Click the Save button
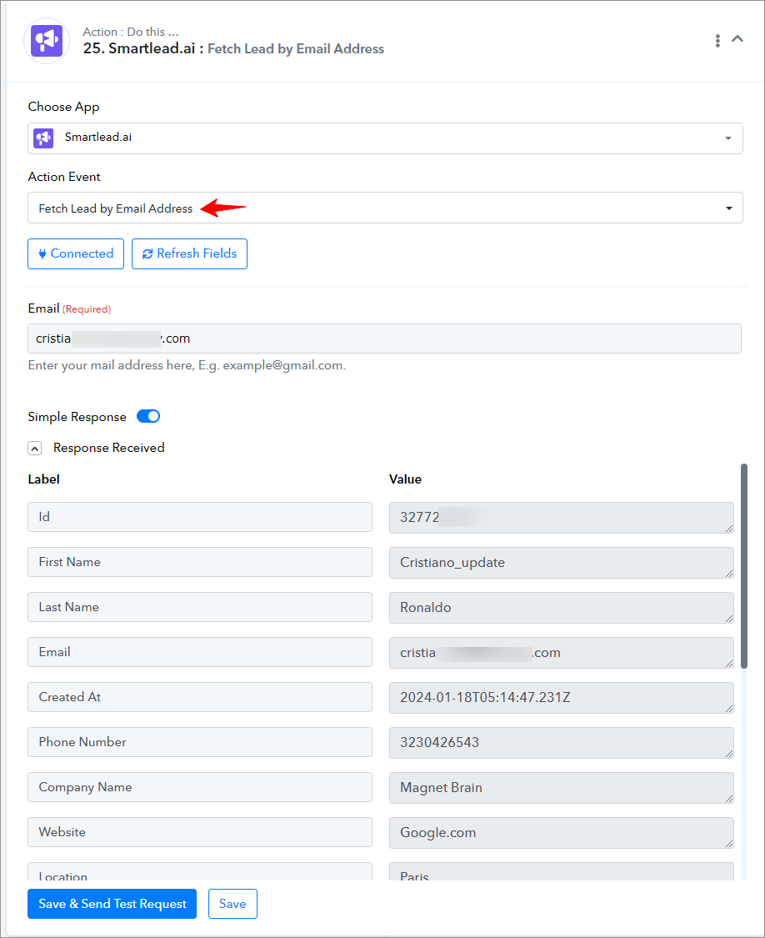This screenshot has height=938, width=765. pos(232,904)
